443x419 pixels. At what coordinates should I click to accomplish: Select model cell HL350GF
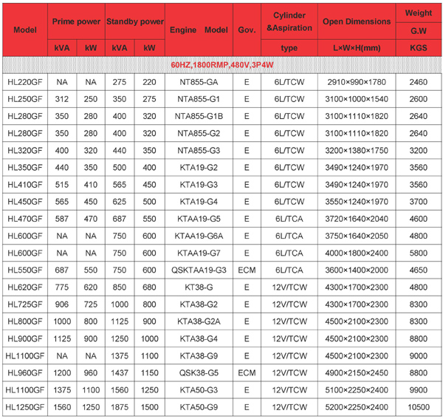tap(25, 168)
